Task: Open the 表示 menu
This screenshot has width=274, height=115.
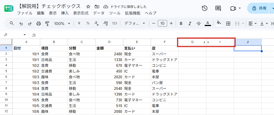Action: (x=53, y=13)
